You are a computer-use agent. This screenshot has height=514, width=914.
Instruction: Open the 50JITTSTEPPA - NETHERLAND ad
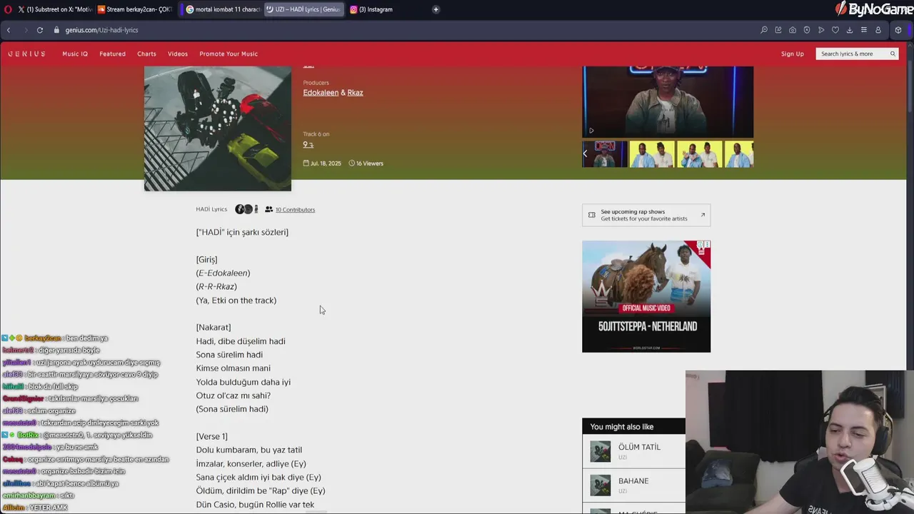tap(646, 296)
